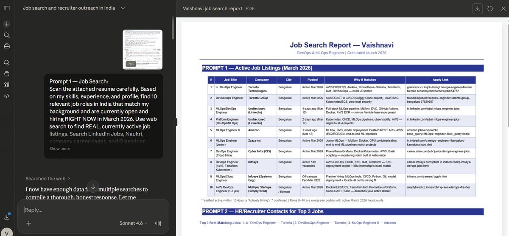Image resolution: width=509 pixels, height=236 pixels.
Task: Click the DevOps & MLOps Engineer subtitle
Action: coord(341,53)
